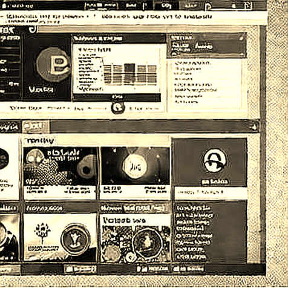Image resolution: width=288 pixels, height=288 pixels.
Task: Click the small icon ending the dark section bar
Action: tap(254, 127)
